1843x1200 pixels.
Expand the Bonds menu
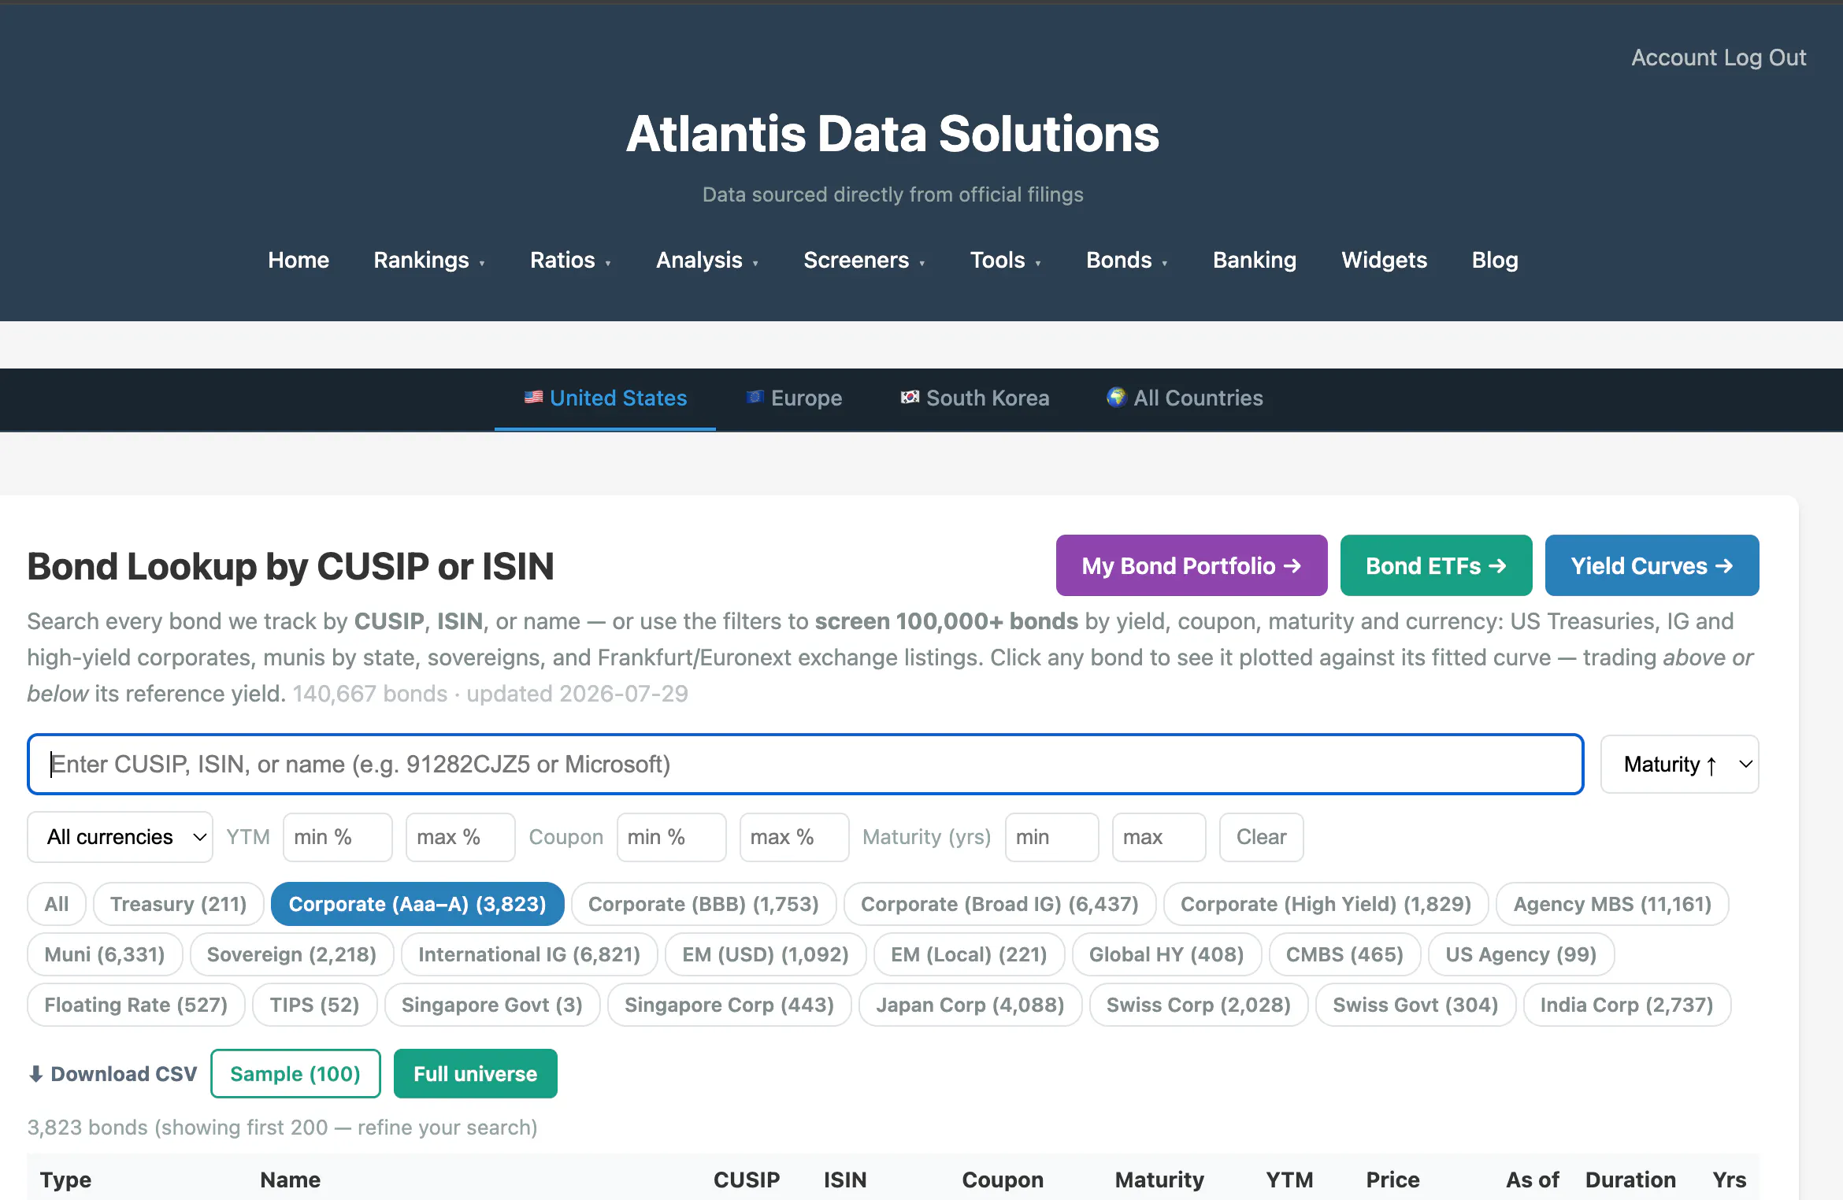coord(1127,260)
